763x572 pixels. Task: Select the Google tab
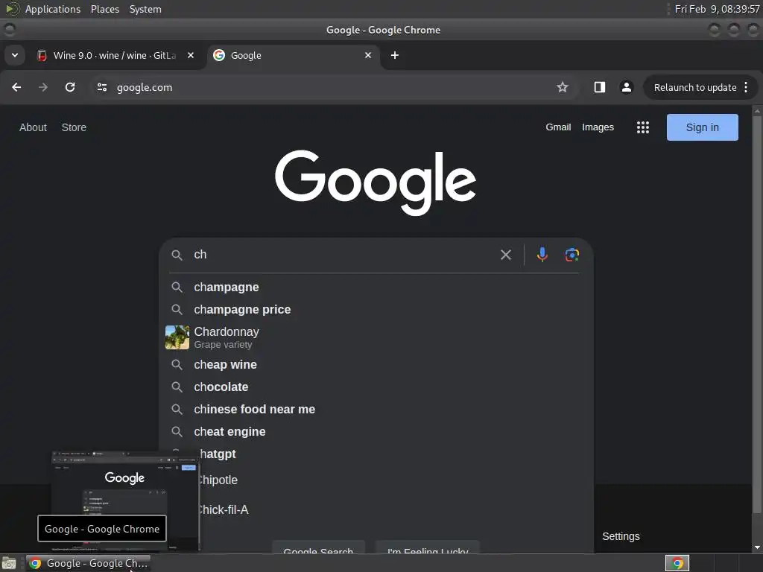293,55
